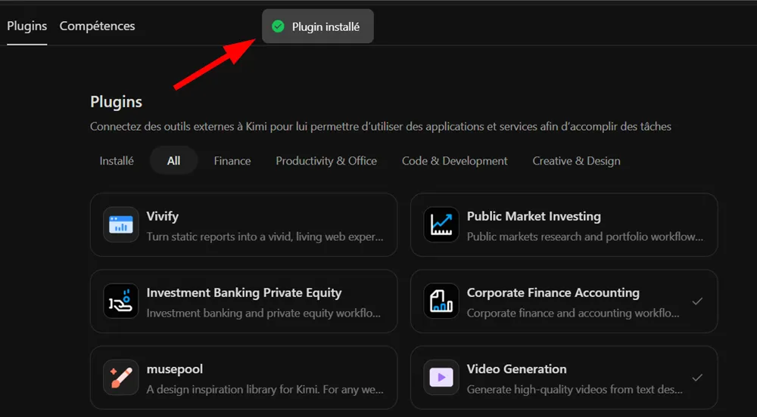Open the Investment Banking Private Equity title

[245, 293]
